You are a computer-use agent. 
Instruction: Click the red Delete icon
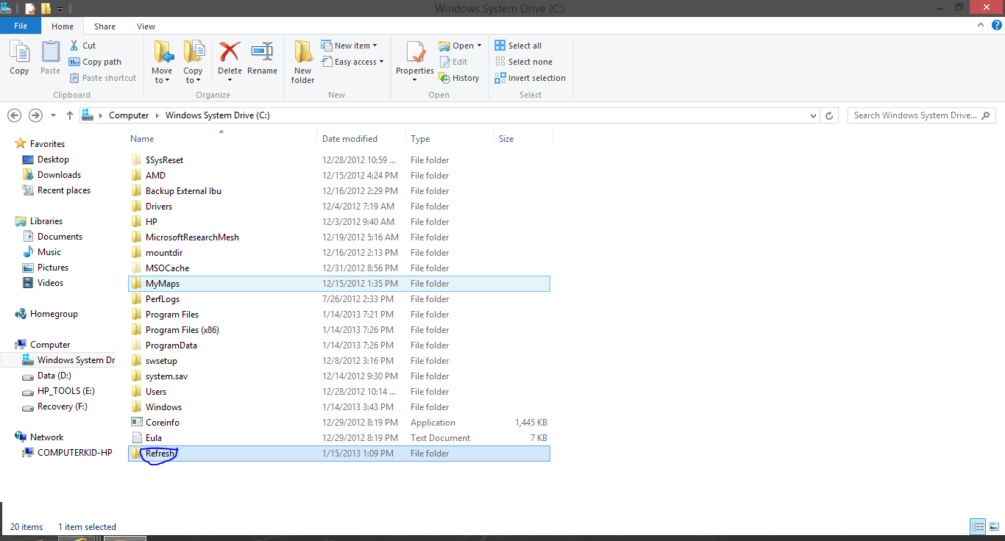tap(230, 51)
